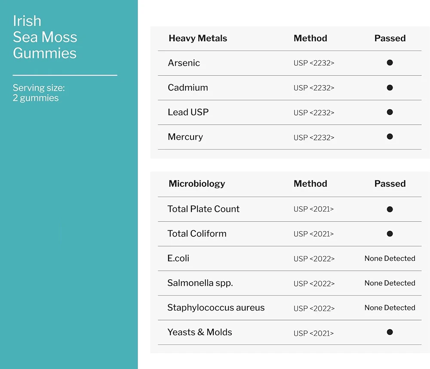Click the Total Plate Count passed dot
The width and height of the screenshot is (430, 369).
click(390, 209)
